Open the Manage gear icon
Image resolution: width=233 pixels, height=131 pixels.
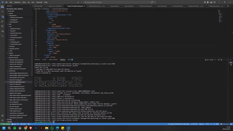[x=2, y=120]
